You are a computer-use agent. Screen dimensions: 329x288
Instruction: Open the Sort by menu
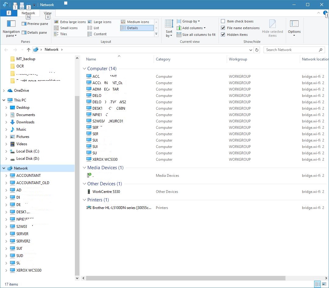click(169, 28)
